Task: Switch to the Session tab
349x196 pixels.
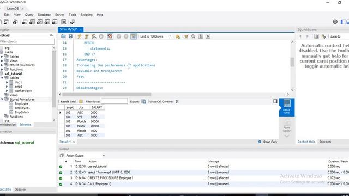Action: pyautogui.click(x=20, y=189)
